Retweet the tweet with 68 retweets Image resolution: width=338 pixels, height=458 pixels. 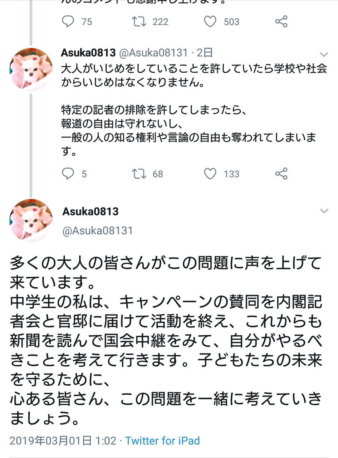tap(139, 174)
